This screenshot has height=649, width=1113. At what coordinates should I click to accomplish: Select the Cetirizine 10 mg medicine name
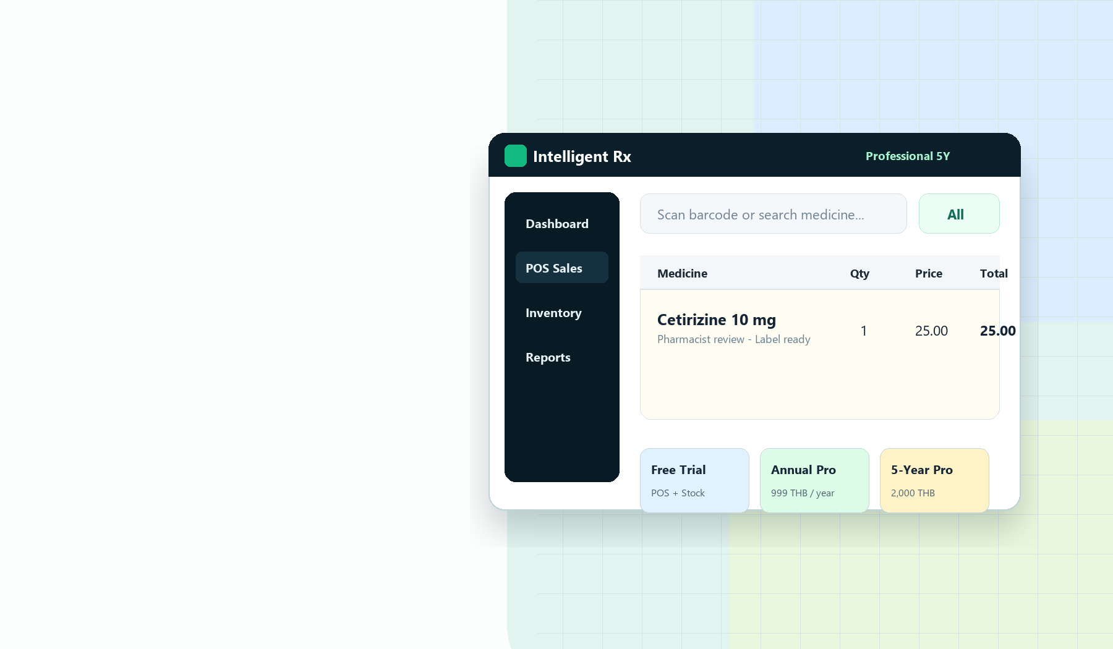[716, 320]
